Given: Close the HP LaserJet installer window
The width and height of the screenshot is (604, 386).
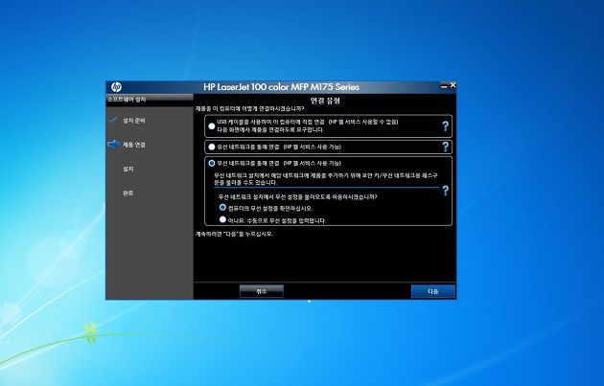Looking at the screenshot, I should coord(453,85).
